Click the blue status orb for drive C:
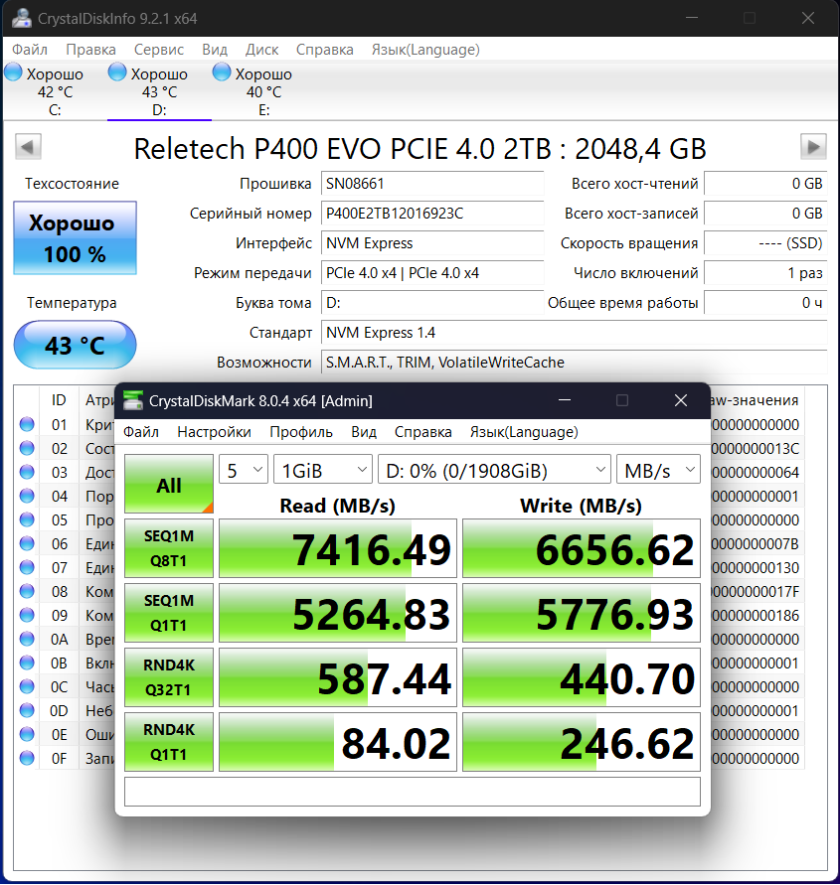 coord(14,73)
